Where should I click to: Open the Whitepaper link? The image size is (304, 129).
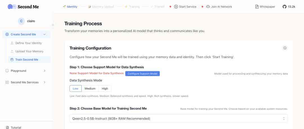pos(265,6)
